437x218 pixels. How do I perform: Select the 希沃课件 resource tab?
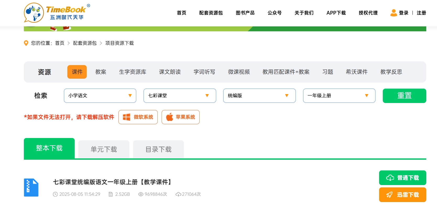click(x=357, y=72)
